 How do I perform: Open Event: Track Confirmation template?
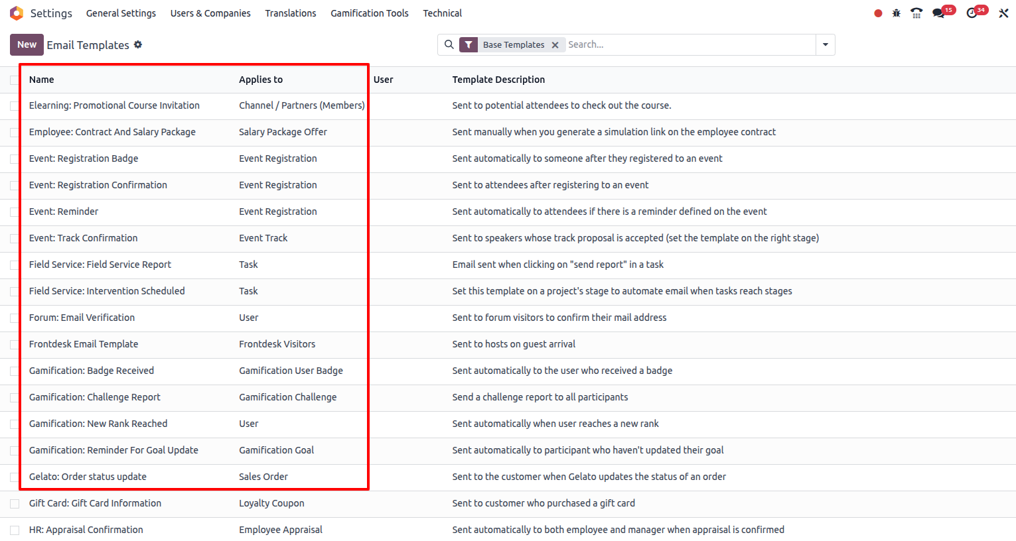[83, 238]
